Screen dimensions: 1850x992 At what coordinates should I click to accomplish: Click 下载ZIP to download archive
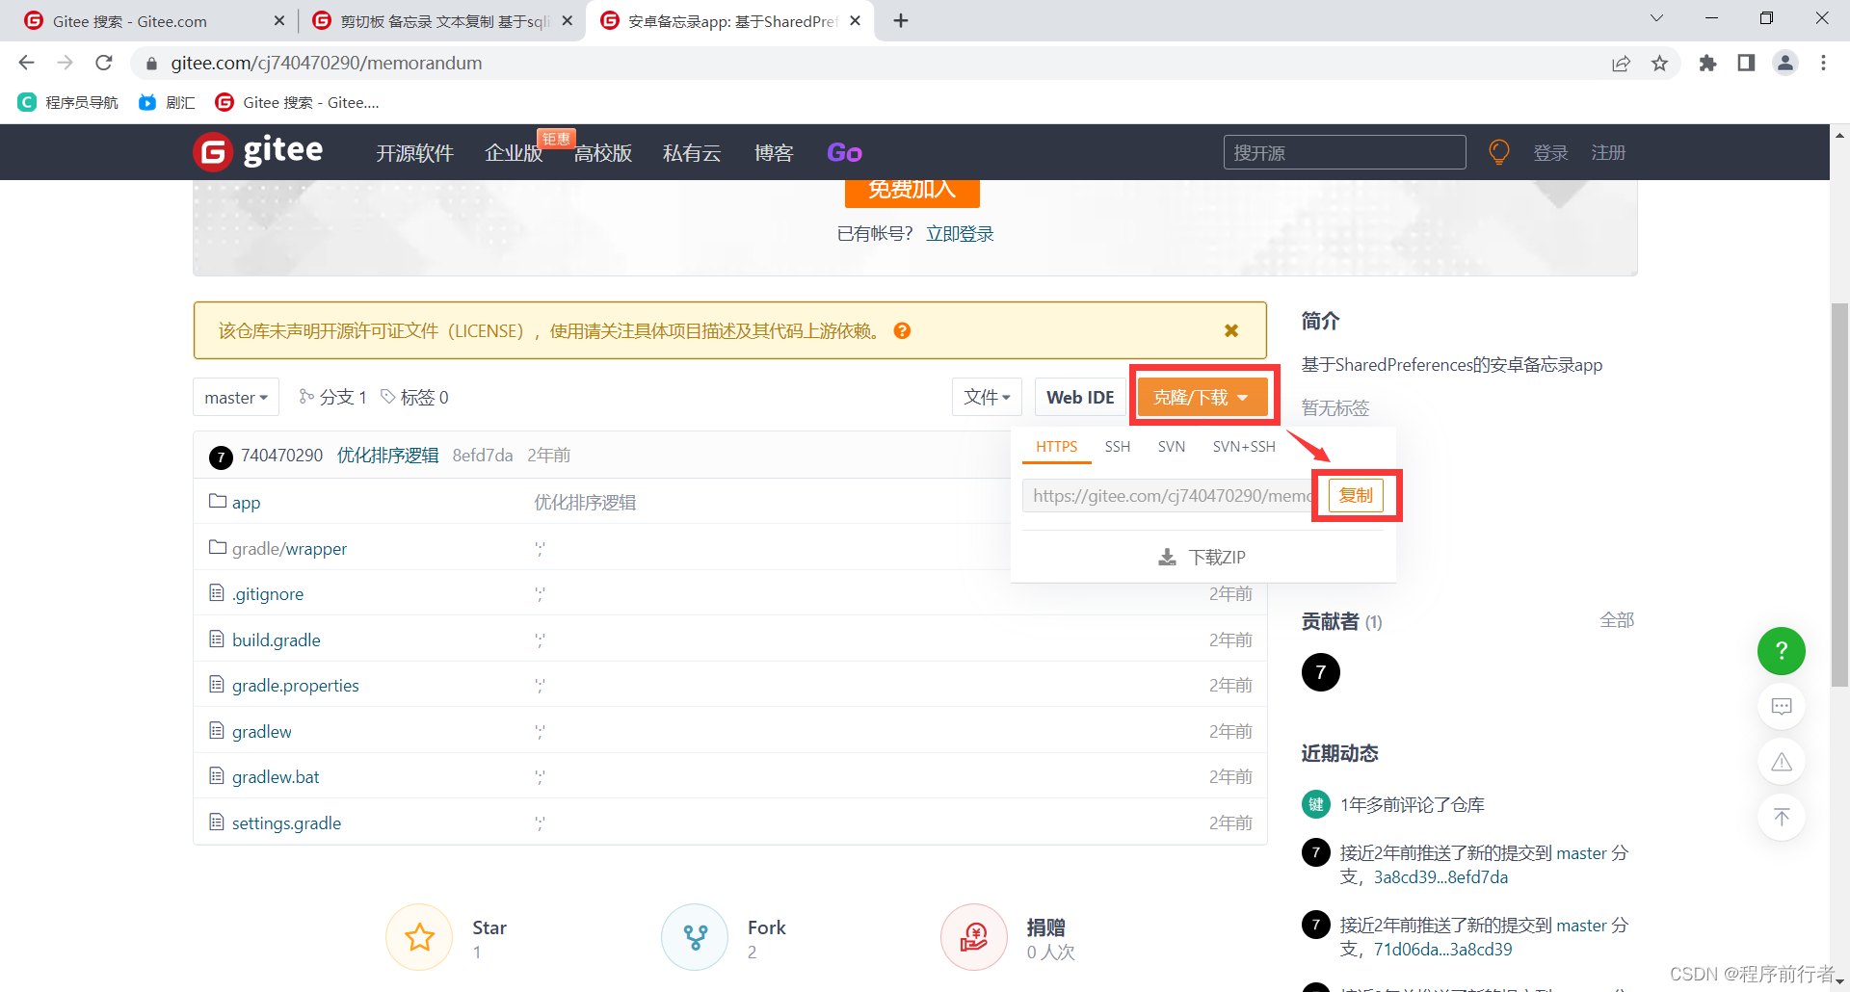click(1202, 558)
